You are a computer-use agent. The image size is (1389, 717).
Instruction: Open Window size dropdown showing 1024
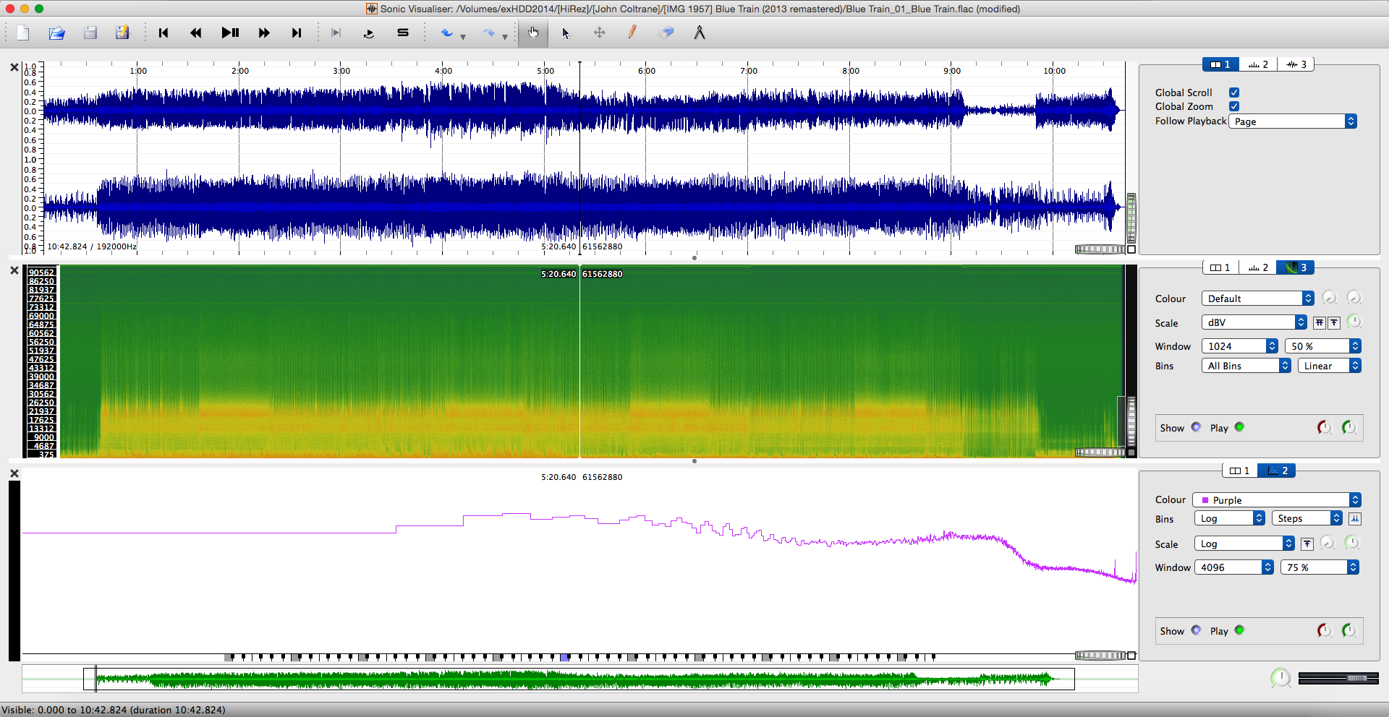1240,346
